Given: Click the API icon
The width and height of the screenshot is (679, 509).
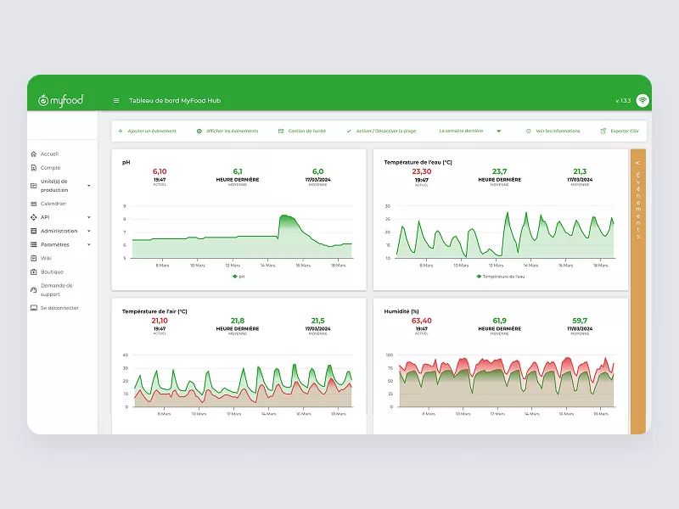Looking at the screenshot, I should click(34, 217).
